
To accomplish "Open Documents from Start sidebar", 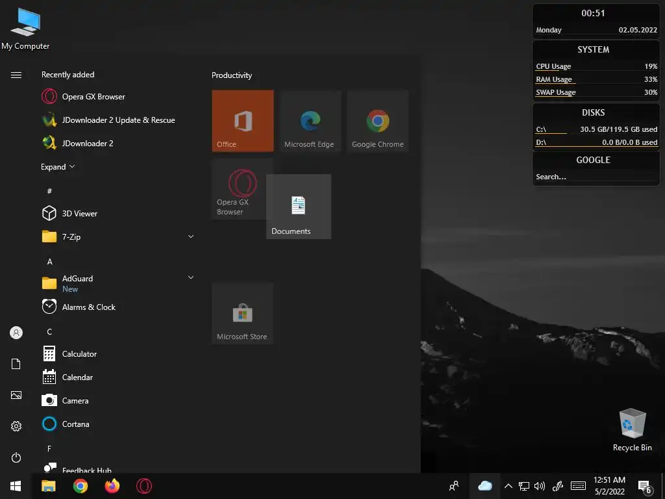I will point(16,364).
